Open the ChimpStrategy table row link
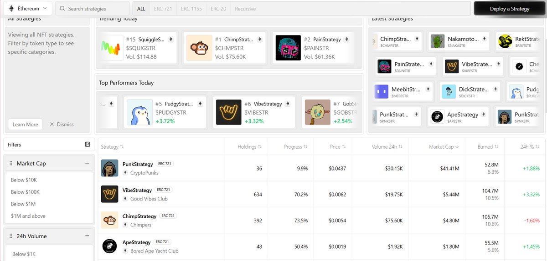The height and width of the screenshot is (261, 547). [x=139, y=216]
